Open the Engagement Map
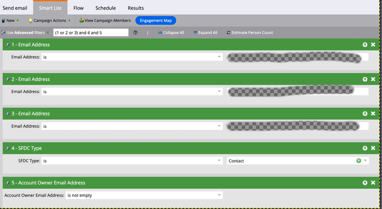Viewport: 382px width, 209px height. (x=156, y=20)
